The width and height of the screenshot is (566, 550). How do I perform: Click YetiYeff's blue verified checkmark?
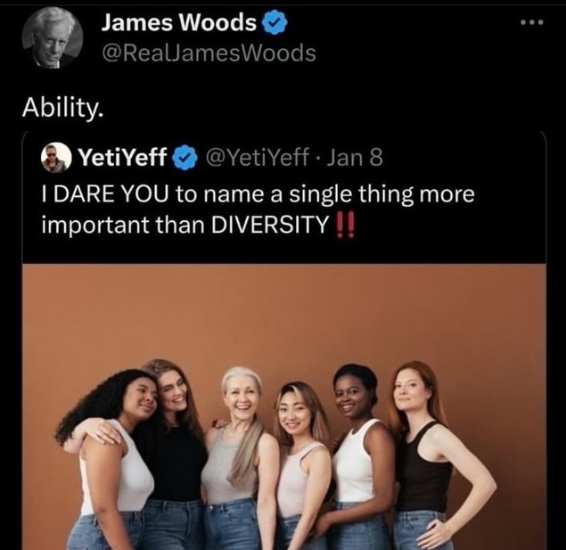tap(185, 158)
